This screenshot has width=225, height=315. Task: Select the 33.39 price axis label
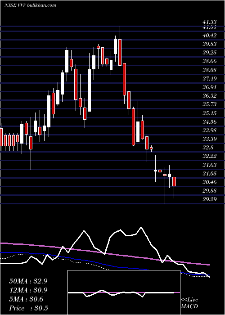point(210,139)
